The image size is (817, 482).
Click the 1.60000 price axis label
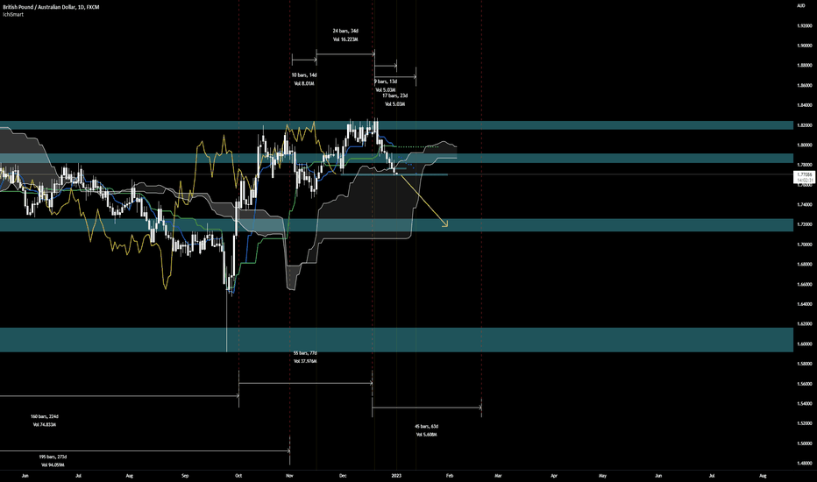pos(804,344)
